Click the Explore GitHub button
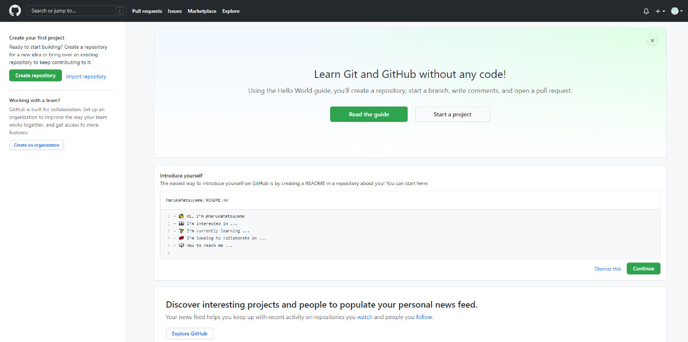This screenshot has height=342, width=688. [x=190, y=333]
